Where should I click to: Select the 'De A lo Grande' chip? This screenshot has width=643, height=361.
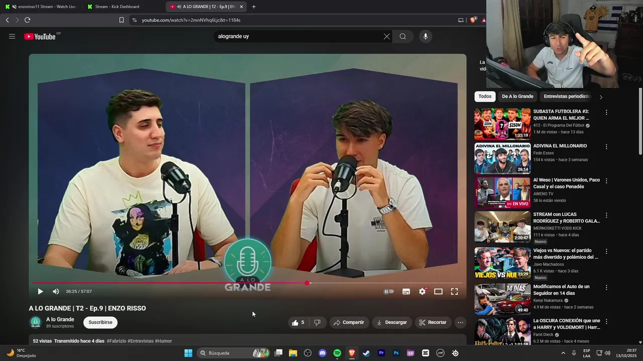[x=517, y=96]
